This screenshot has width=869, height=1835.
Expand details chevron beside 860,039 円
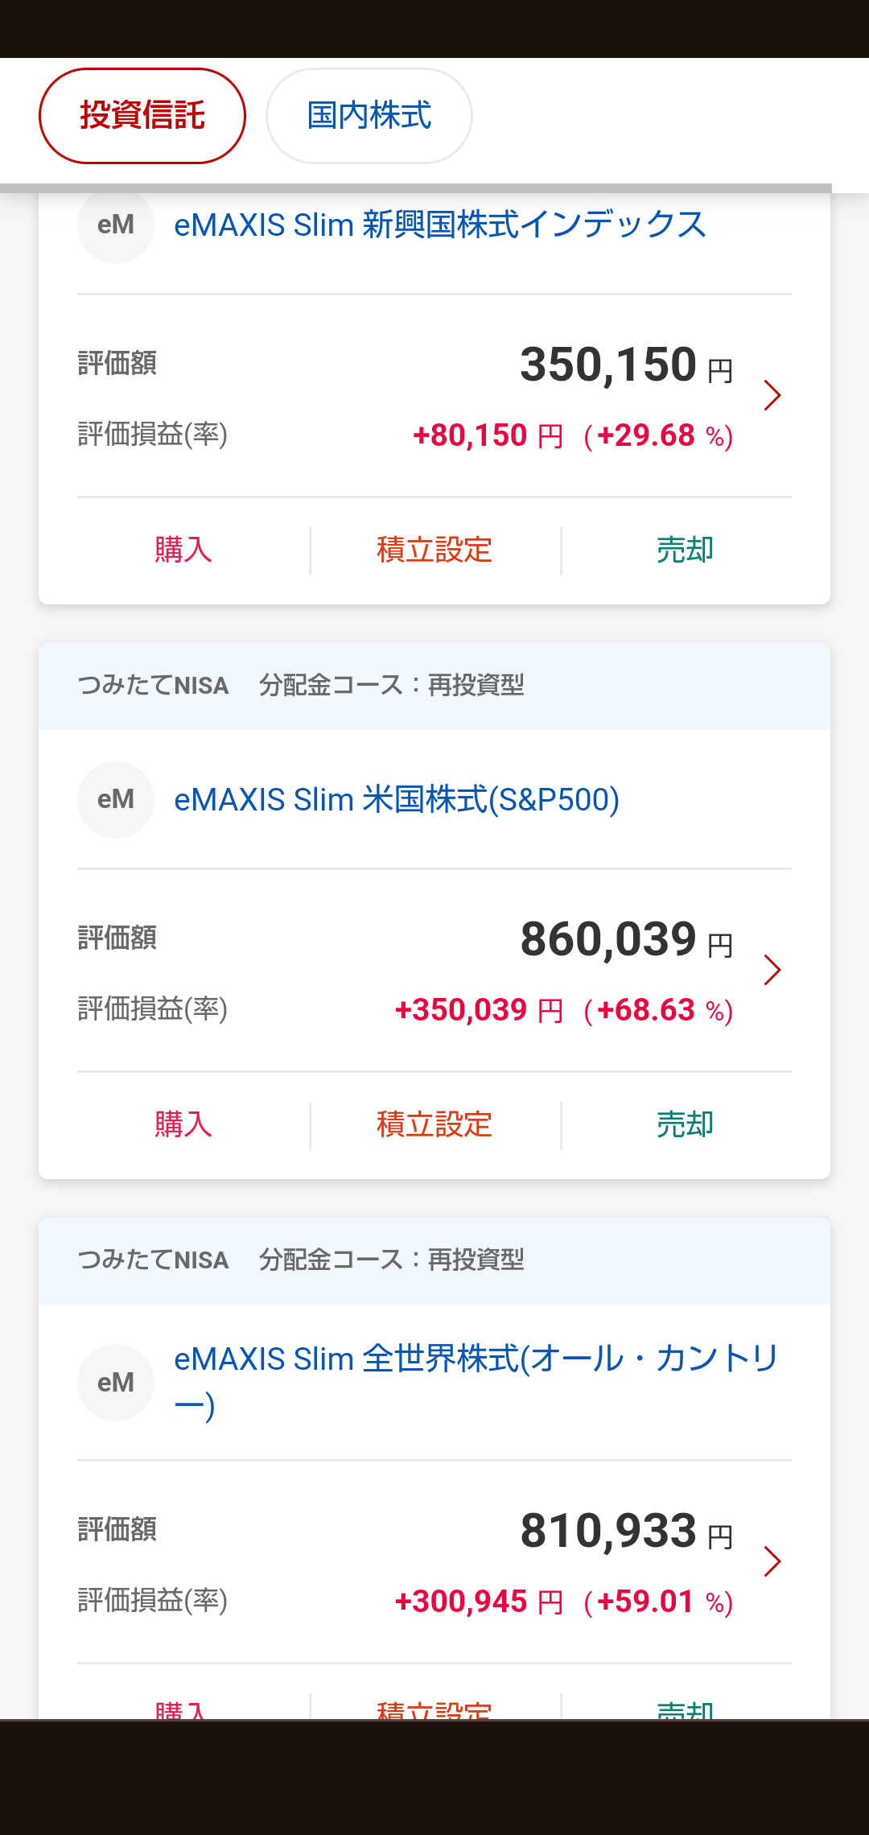772,970
